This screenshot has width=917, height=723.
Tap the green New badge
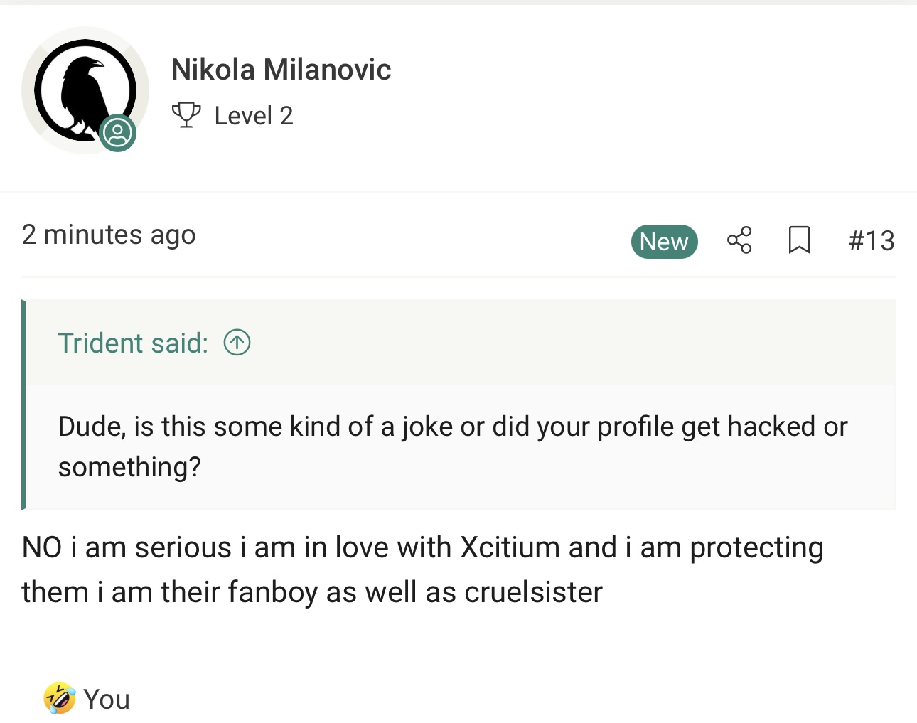tap(664, 242)
